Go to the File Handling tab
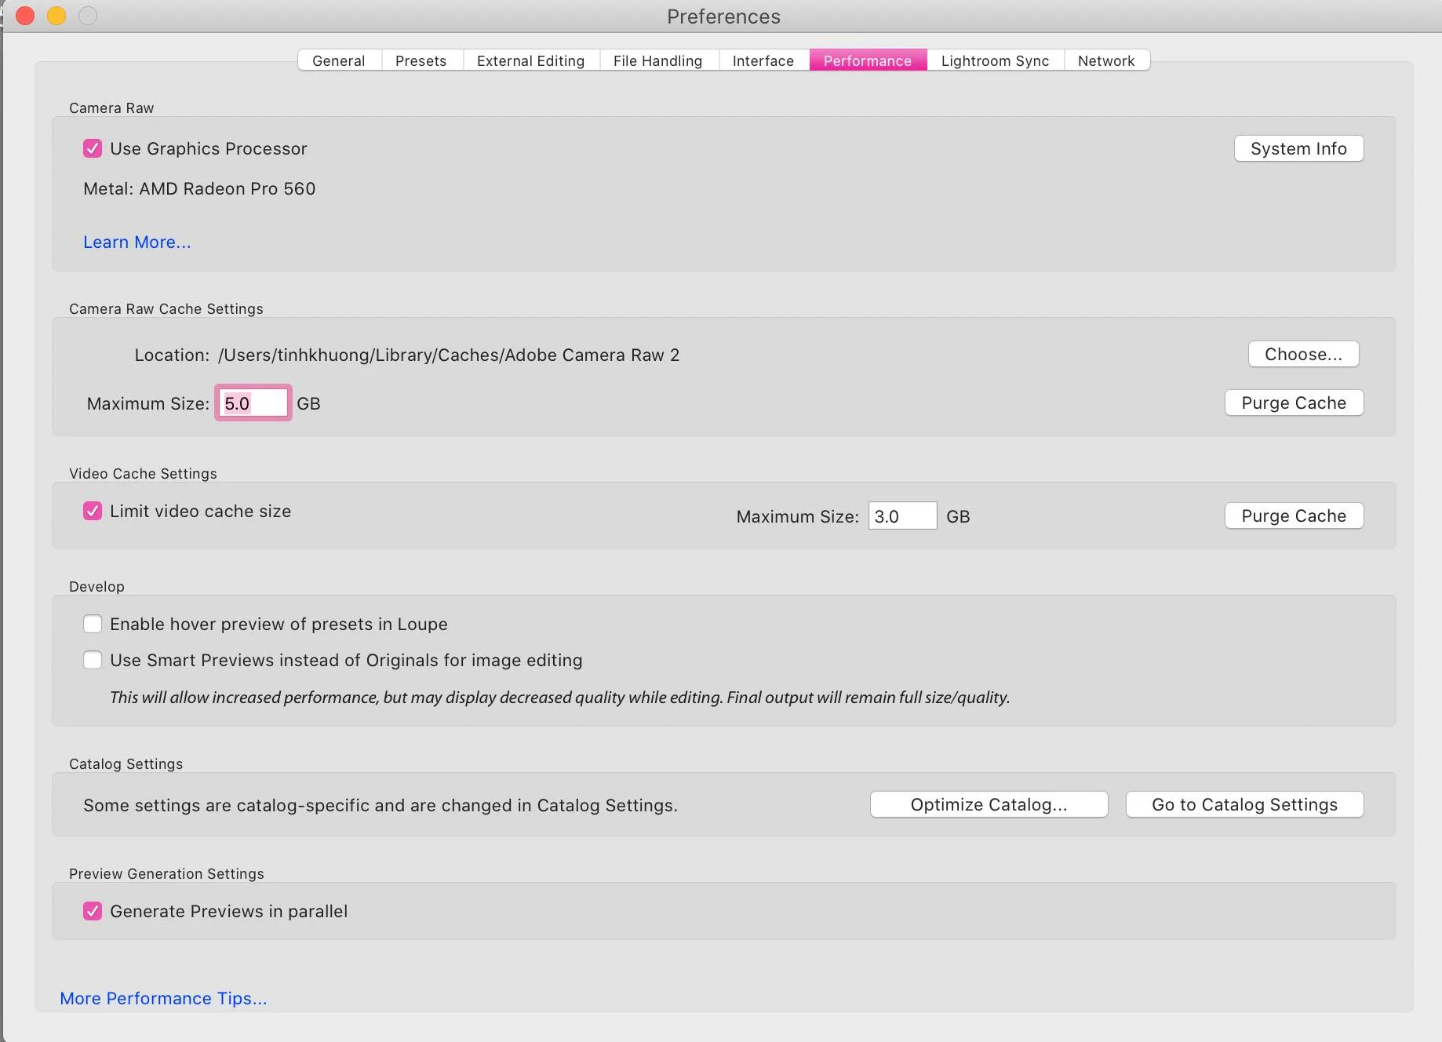Viewport: 1442px width, 1042px height. tap(658, 60)
